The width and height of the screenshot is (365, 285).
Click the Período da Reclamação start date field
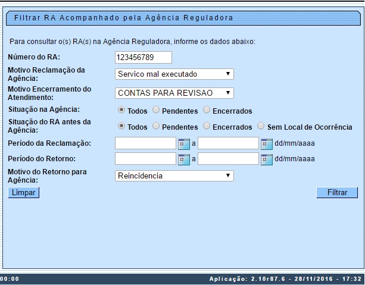145,143
